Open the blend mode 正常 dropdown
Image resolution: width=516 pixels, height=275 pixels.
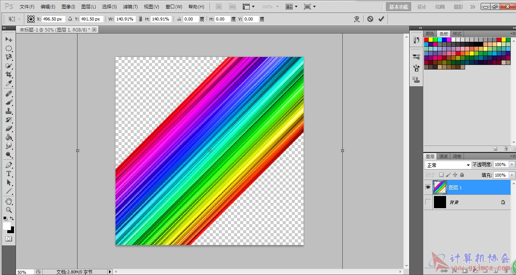pyautogui.click(x=448, y=165)
